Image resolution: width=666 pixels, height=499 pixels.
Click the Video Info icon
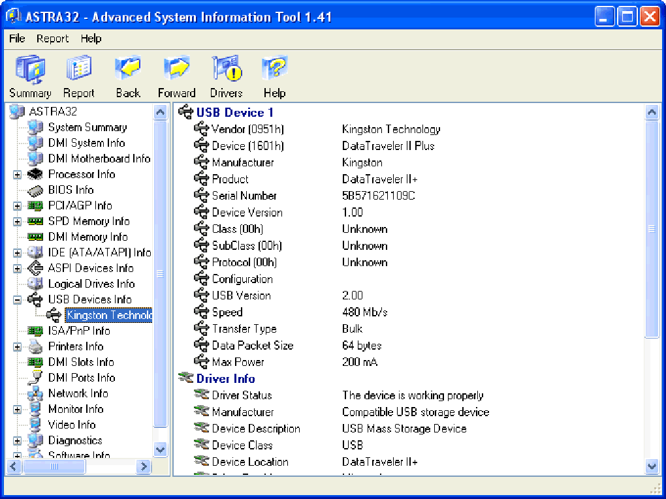pyautogui.click(x=35, y=425)
